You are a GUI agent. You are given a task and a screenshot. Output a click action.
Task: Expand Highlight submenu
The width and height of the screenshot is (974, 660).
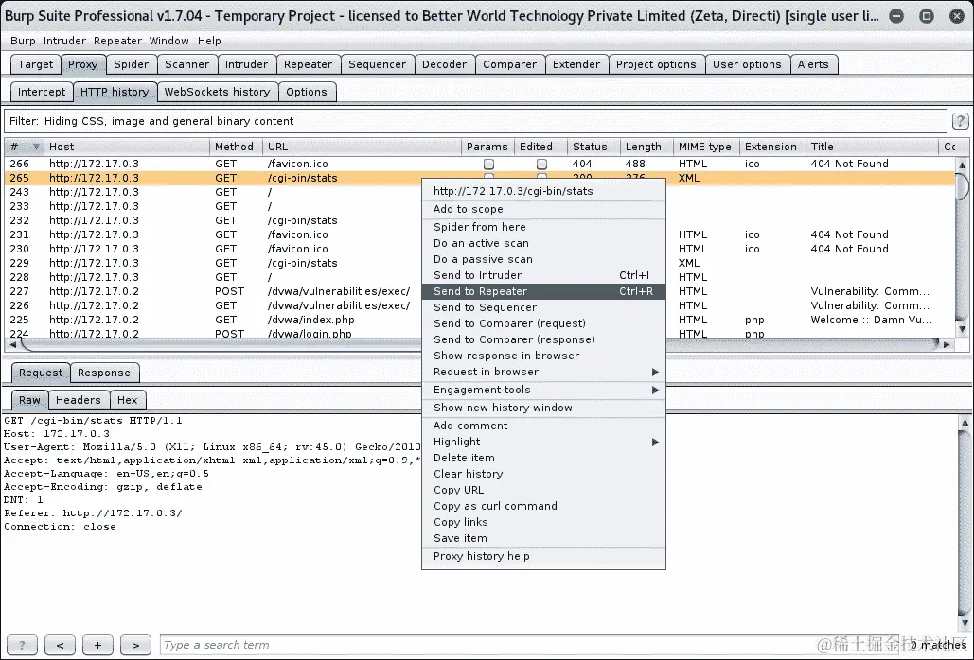click(x=655, y=442)
